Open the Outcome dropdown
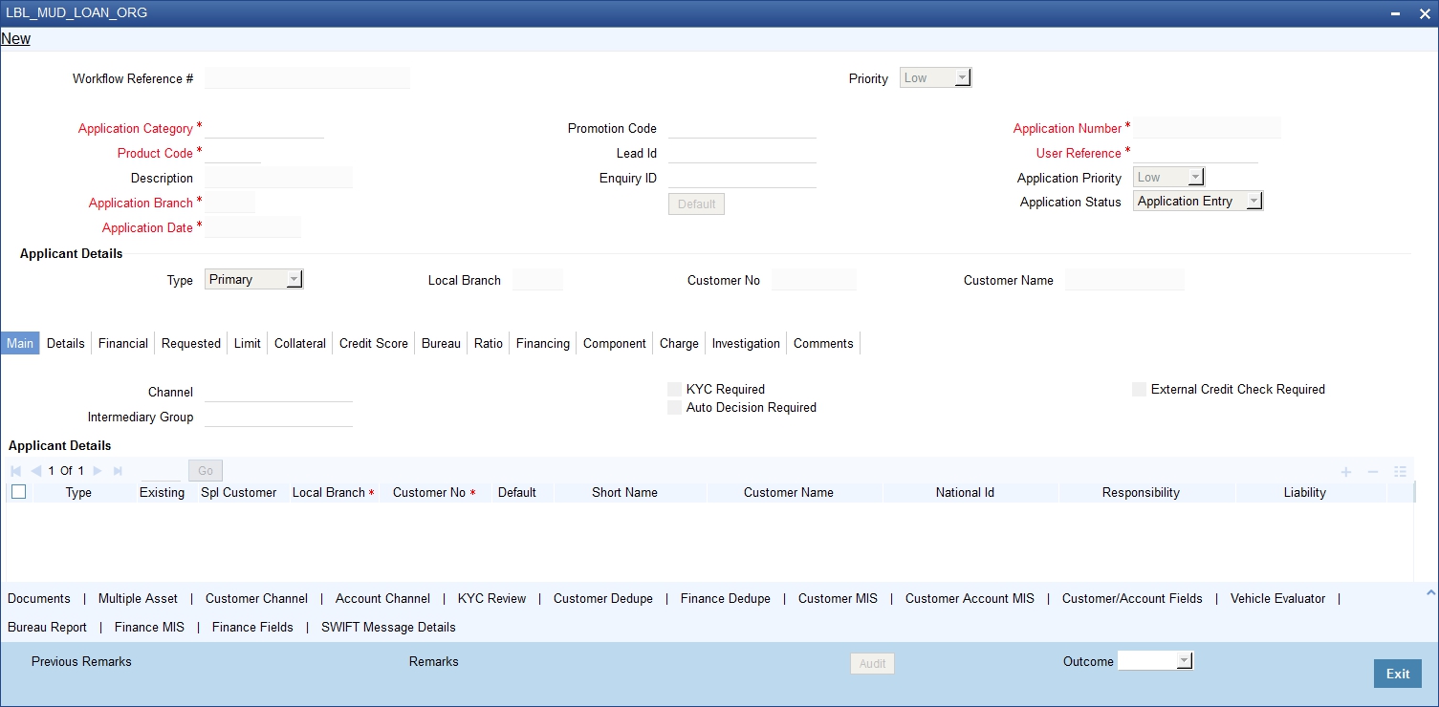Viewport: 1439px width, 707px height. (x=1156, y=660)
